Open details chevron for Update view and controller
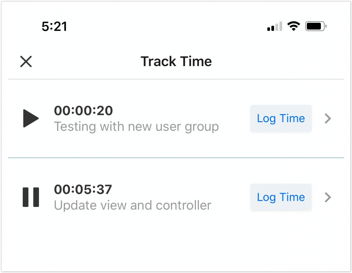352x273 pixels. point(328,197)
